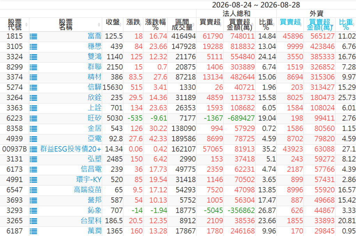This screenshot has height=236, width=356.
Task: Sort table by 漲跌 column header
Action: pos(133,24)
